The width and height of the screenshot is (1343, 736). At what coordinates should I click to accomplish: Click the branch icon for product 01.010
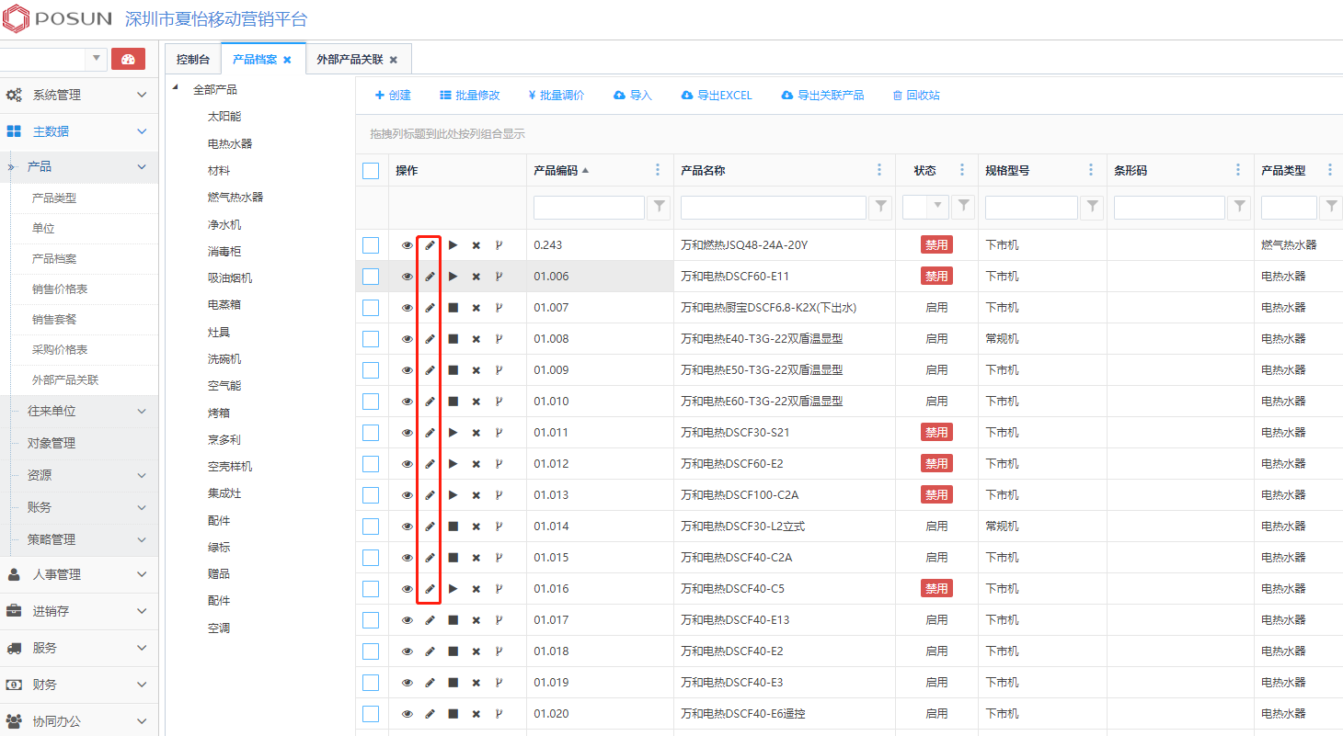coord(499,402)
